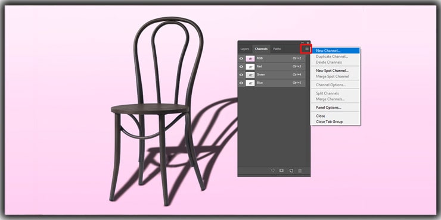The image size is (441, 220).
Task: Click the Red channel thumbnail
Action: coord(250,67)
